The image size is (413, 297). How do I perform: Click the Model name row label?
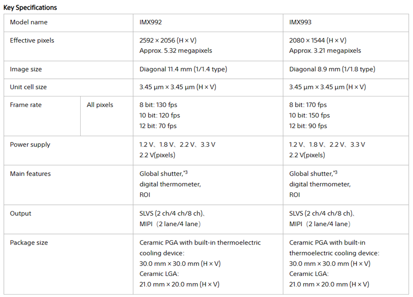click(x=29, y=22)
